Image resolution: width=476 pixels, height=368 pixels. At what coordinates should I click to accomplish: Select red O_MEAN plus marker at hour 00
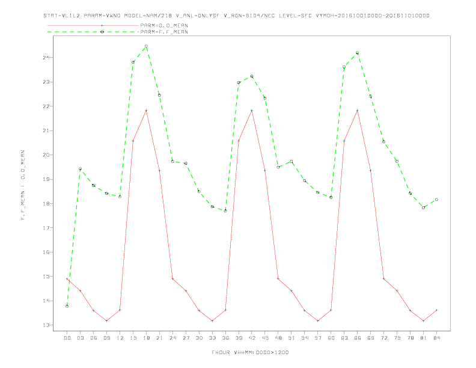(67, 279)
